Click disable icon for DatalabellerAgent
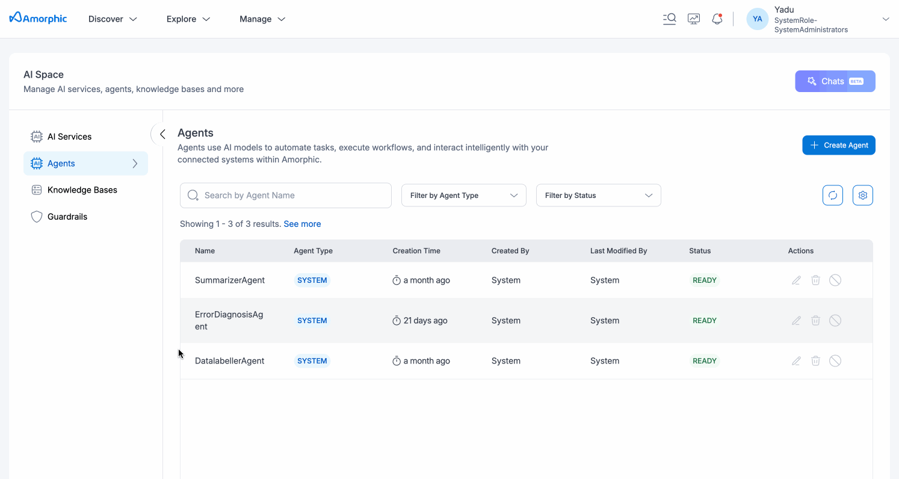Viewport: 899px width, 479px height. [835, 361]
